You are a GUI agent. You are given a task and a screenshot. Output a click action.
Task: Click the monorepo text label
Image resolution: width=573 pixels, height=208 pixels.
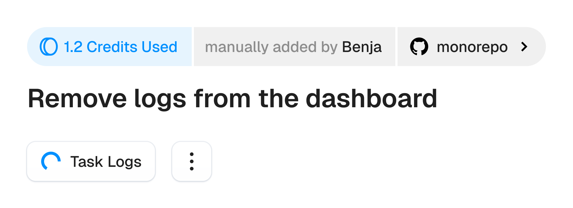click(x=472, y=48)
